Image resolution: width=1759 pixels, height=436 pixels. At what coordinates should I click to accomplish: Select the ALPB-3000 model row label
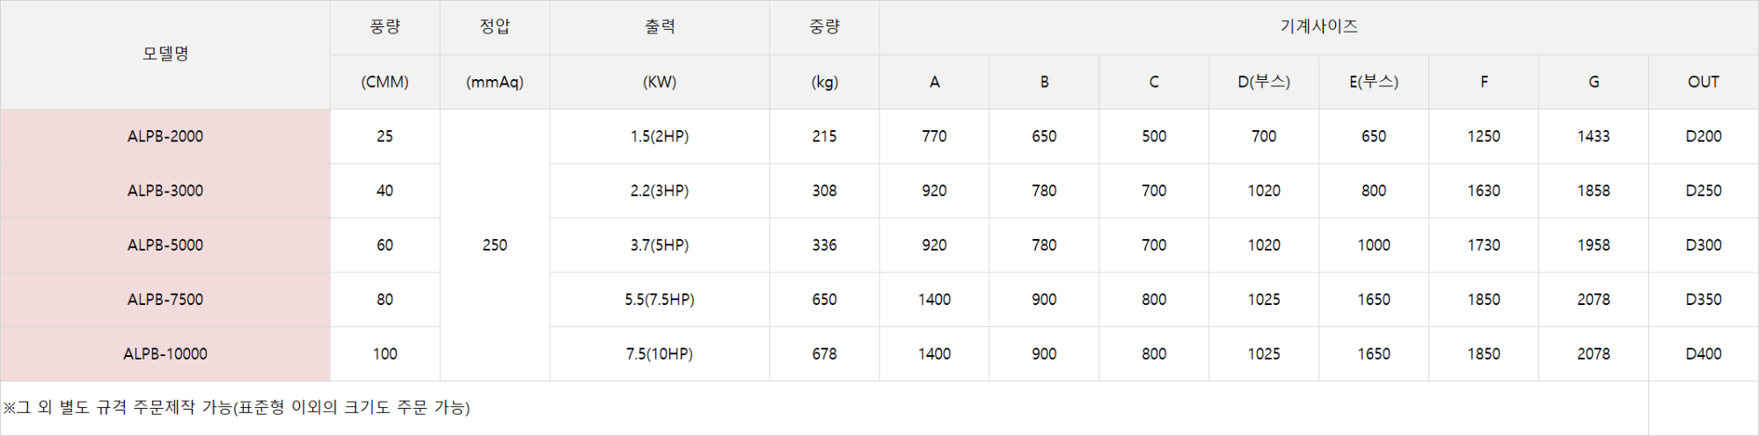[165, 191]
